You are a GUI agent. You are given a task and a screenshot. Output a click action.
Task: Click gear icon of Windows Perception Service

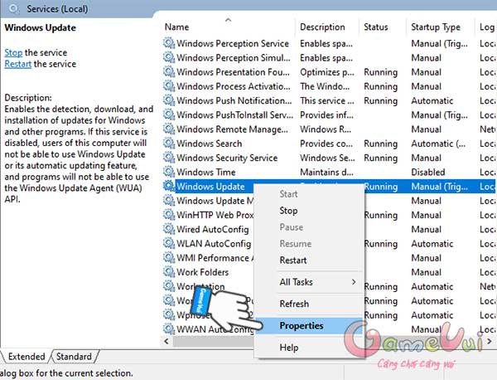(169, 43)
